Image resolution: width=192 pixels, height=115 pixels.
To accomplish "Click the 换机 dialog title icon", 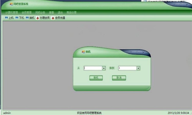I will tap(83, 52).
